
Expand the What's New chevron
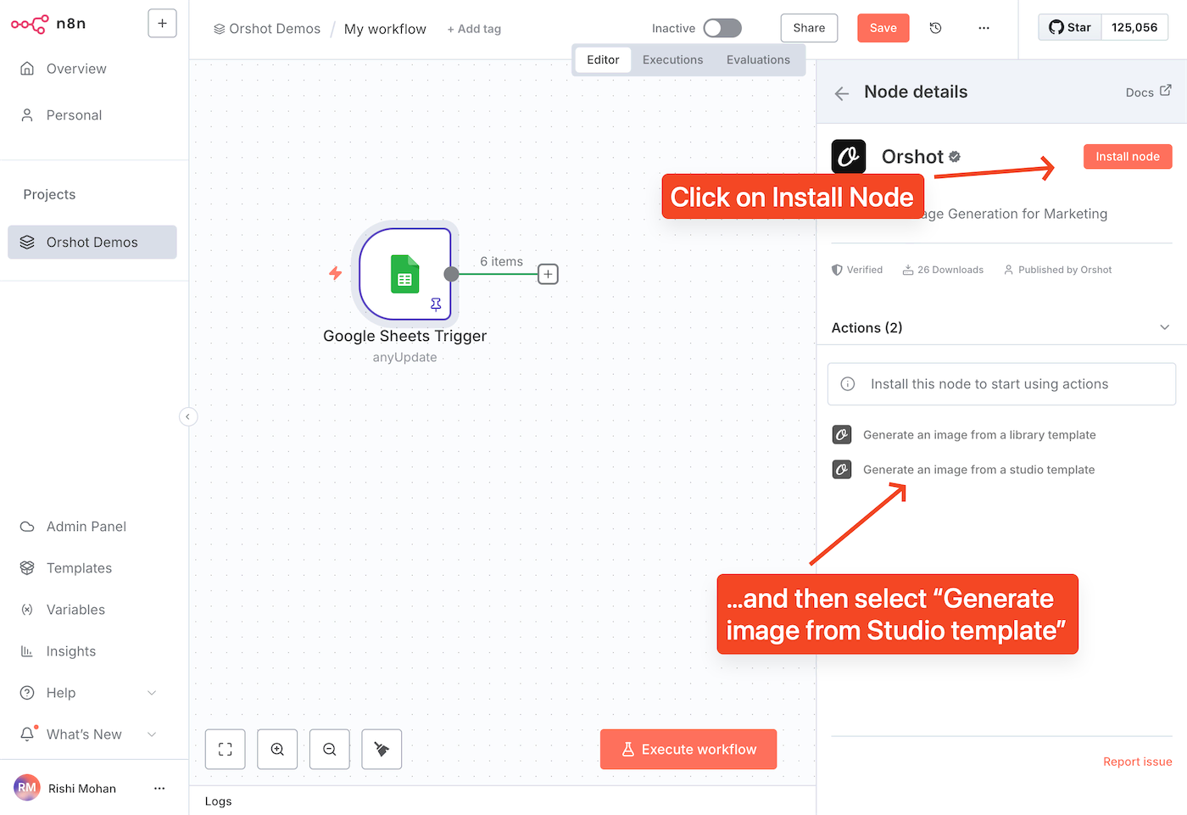coord(152,734)
